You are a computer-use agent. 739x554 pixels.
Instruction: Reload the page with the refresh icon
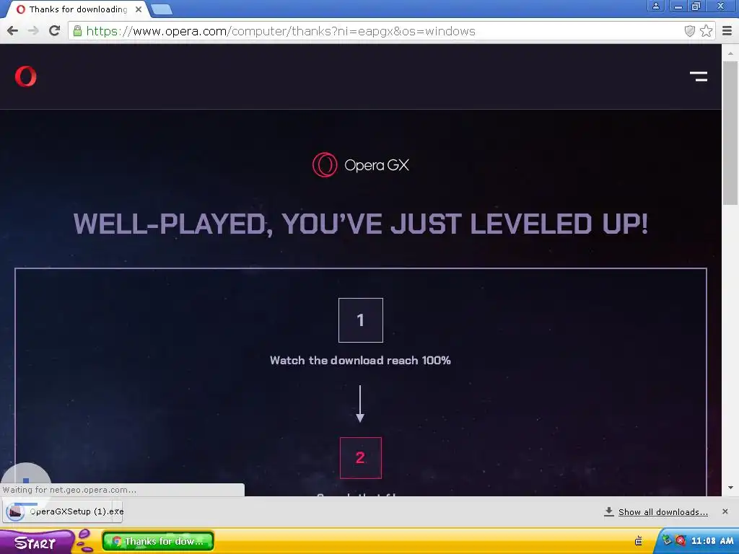tap(55, 30)
